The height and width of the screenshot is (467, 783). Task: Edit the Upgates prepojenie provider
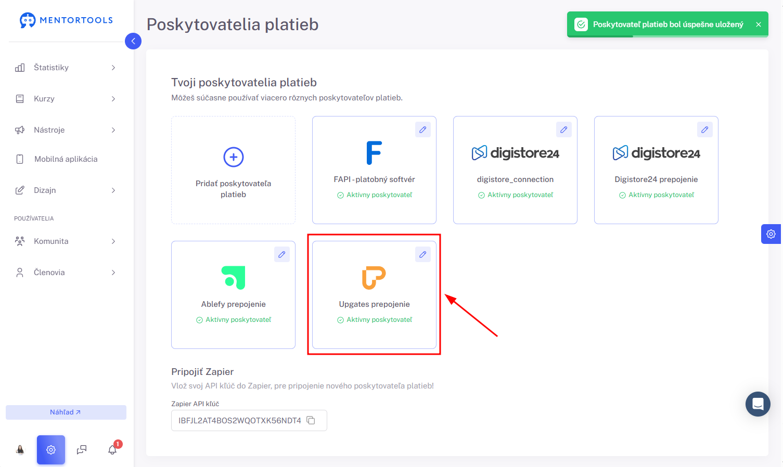tap(423, 254)
